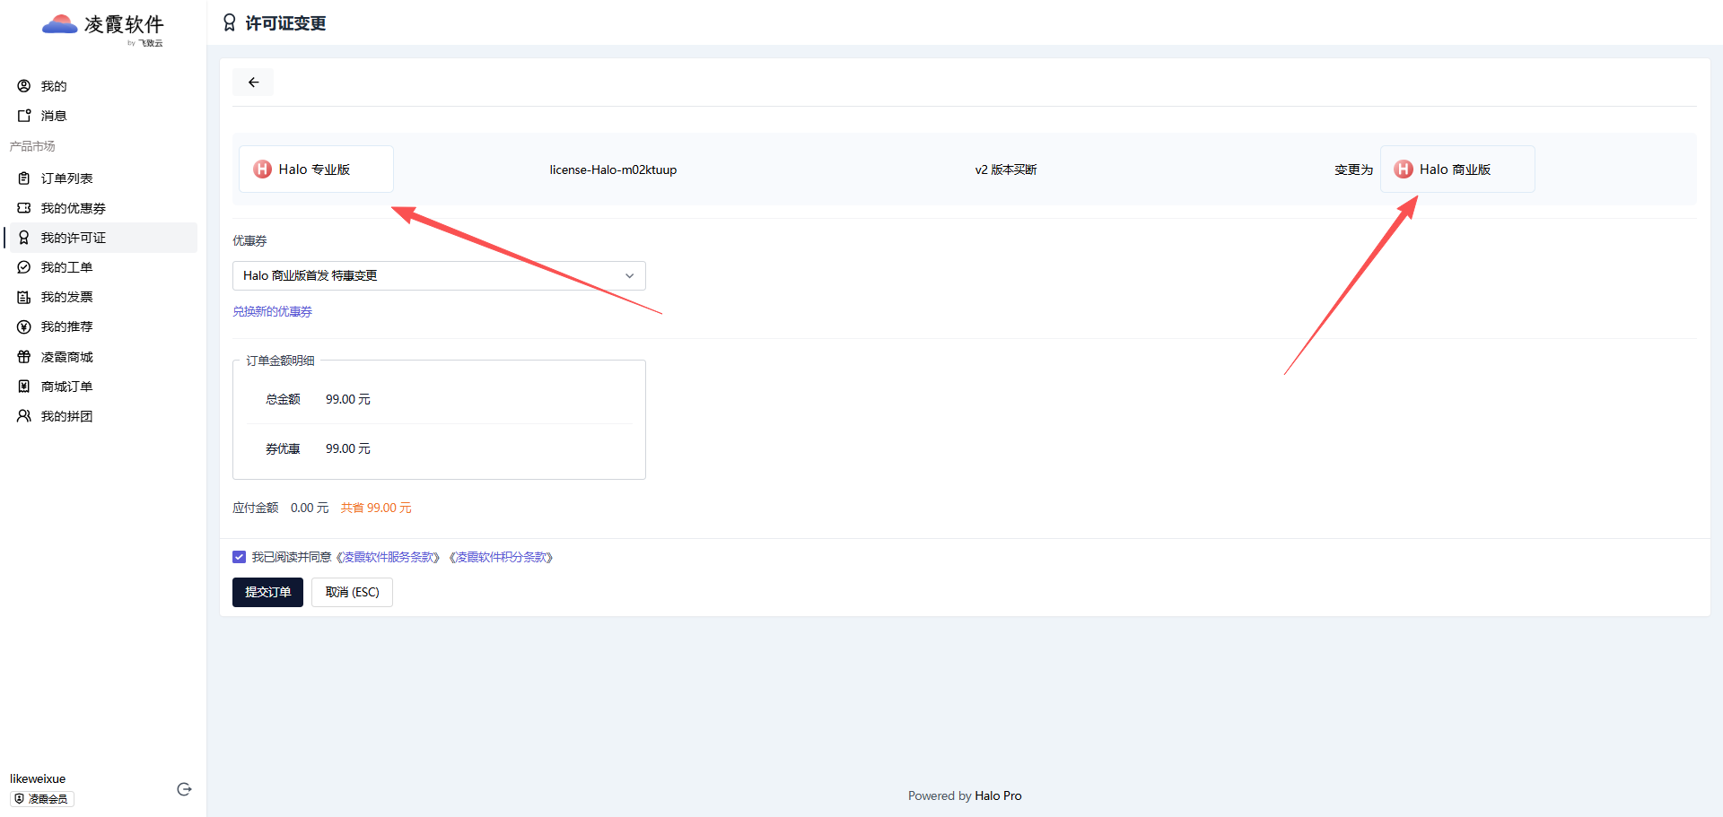Image resolution: width=1723 pixels, height=817 pixels.
Task: Go to 我的发票 in the sidebar
Action: point(66,297)
